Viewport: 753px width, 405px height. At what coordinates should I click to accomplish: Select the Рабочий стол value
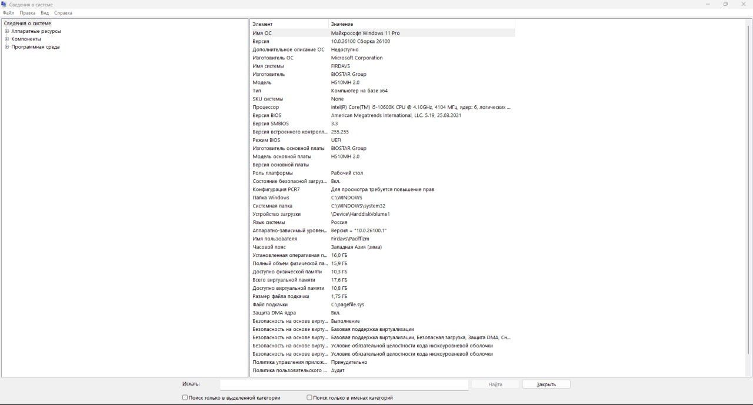coord(347,173)
